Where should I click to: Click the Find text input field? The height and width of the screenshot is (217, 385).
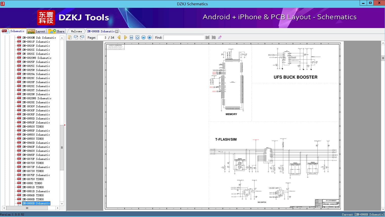pyautogui.click(x=184, y=37)
